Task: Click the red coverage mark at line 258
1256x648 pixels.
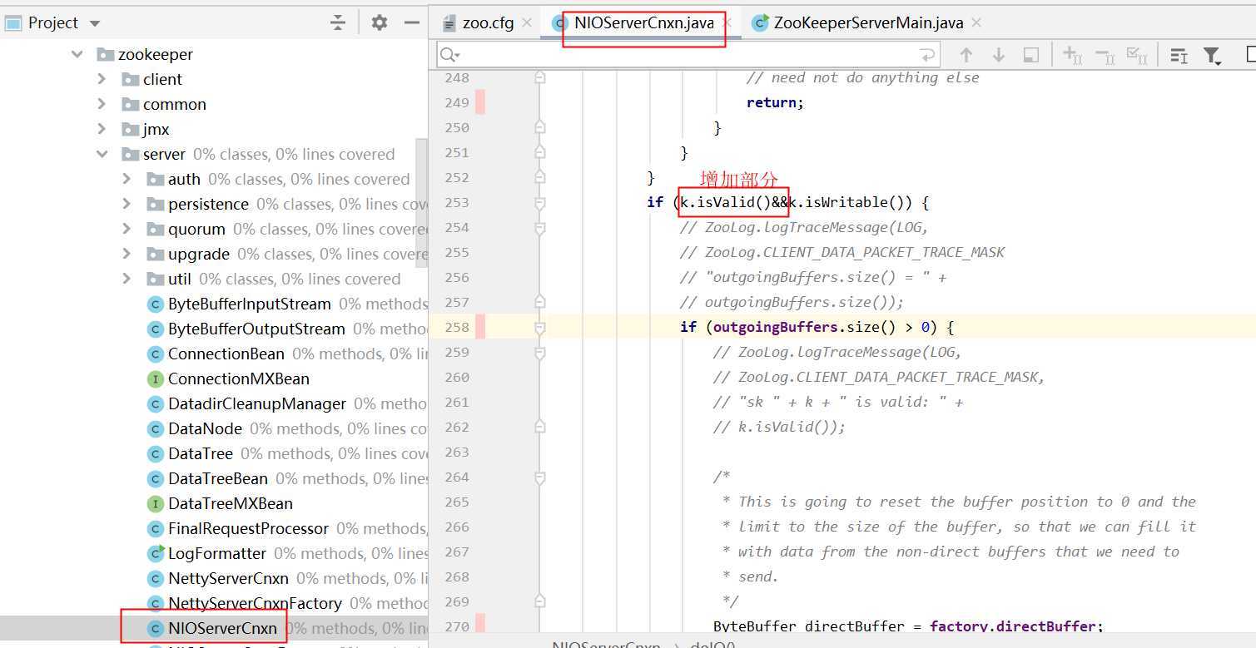Action: pyautogui.click(x=479, y=328)
